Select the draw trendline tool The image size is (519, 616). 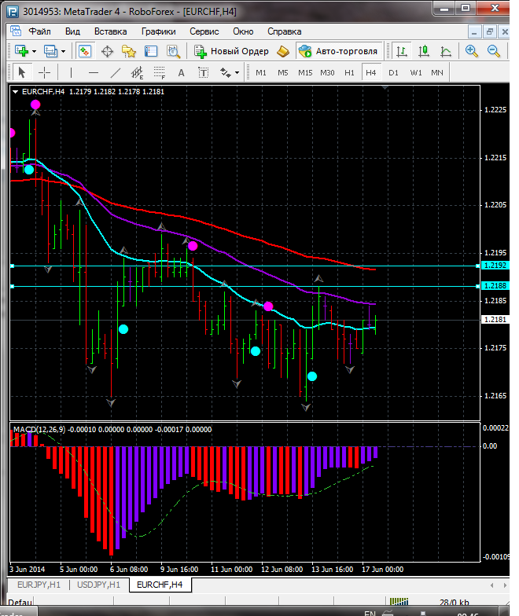tap(115, 72)
